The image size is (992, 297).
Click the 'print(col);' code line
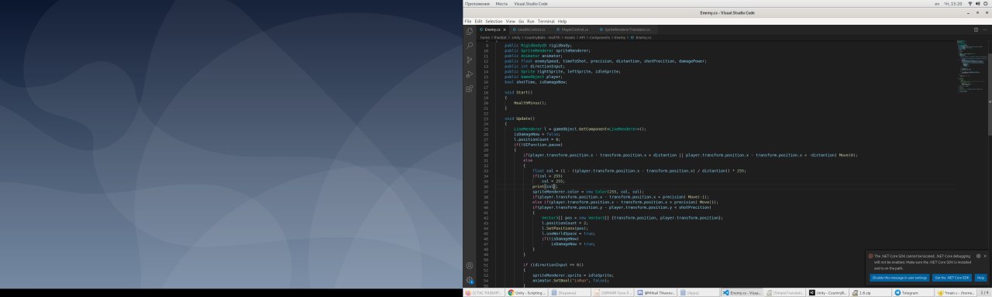[544, 186]
